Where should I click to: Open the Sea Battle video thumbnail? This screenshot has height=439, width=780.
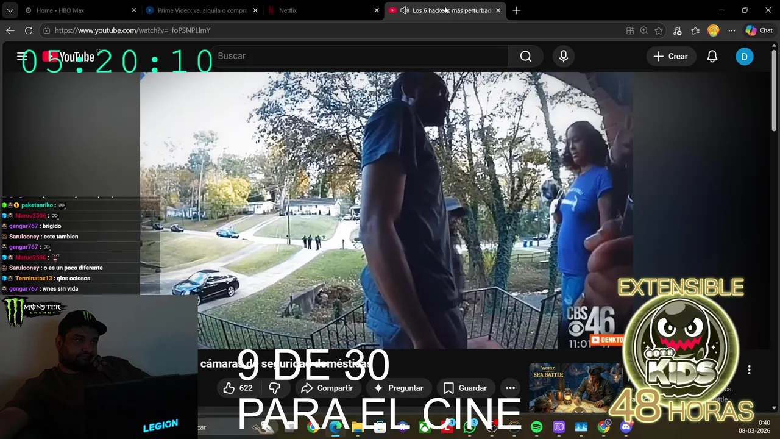tap(576, 388)
